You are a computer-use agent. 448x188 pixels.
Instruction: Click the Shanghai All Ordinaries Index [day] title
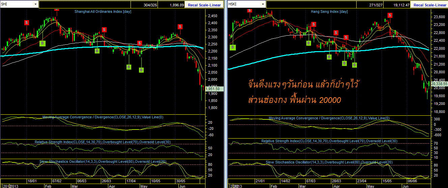coord(103,11)
